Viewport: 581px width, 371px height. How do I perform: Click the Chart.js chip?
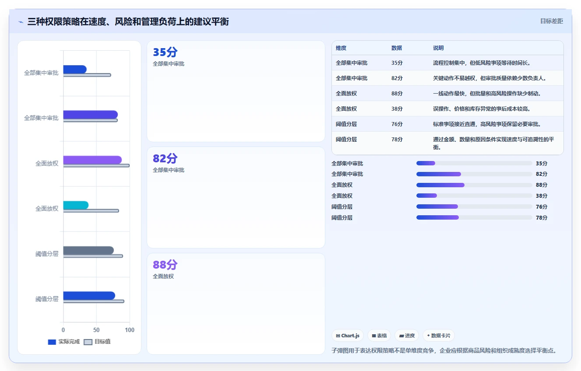point(348,336)
